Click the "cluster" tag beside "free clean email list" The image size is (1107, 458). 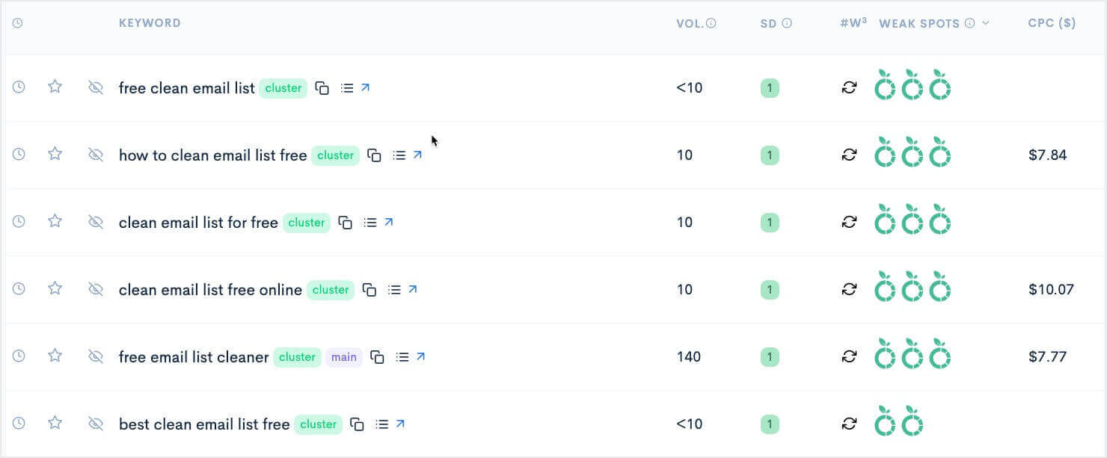(x=283, y=88)
